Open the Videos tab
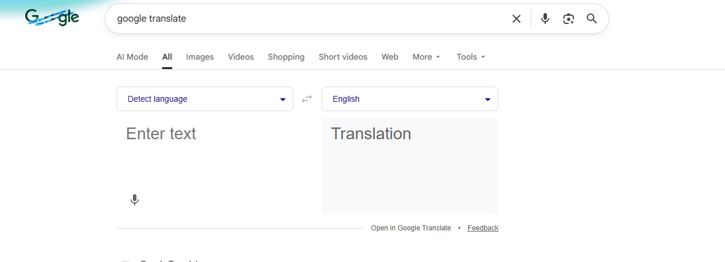725x262 pixels. (x=241, y=57)
